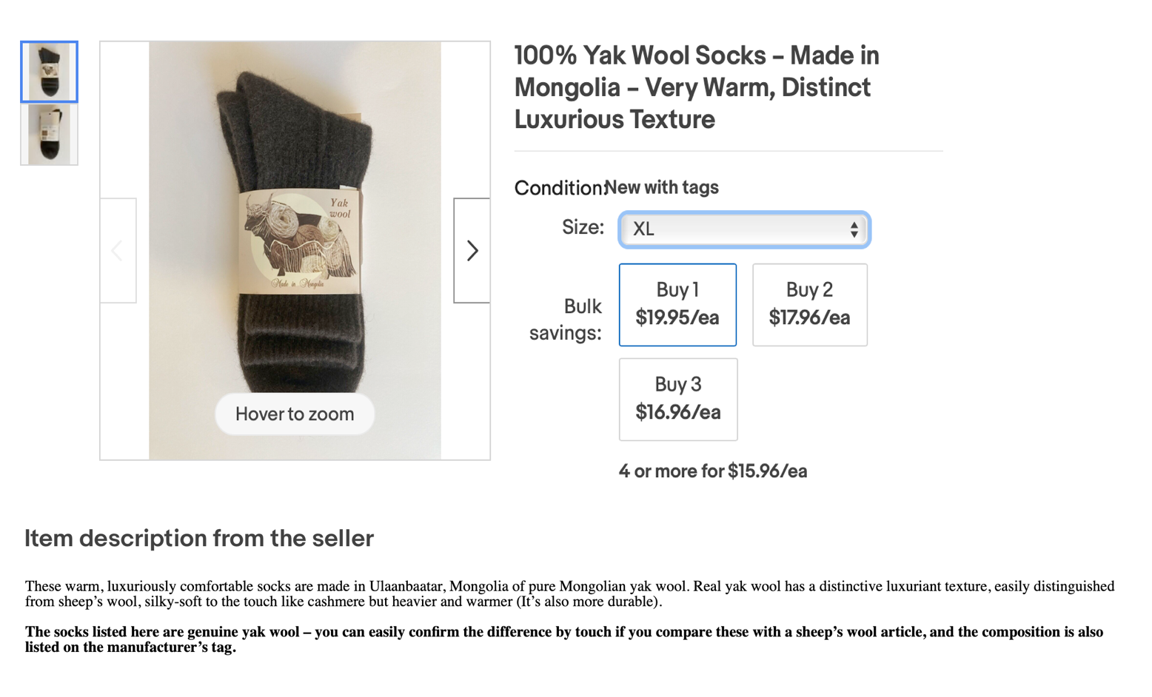
Task: Click the 100% Yak Wool Socks title
Action: tap(696, 87)
